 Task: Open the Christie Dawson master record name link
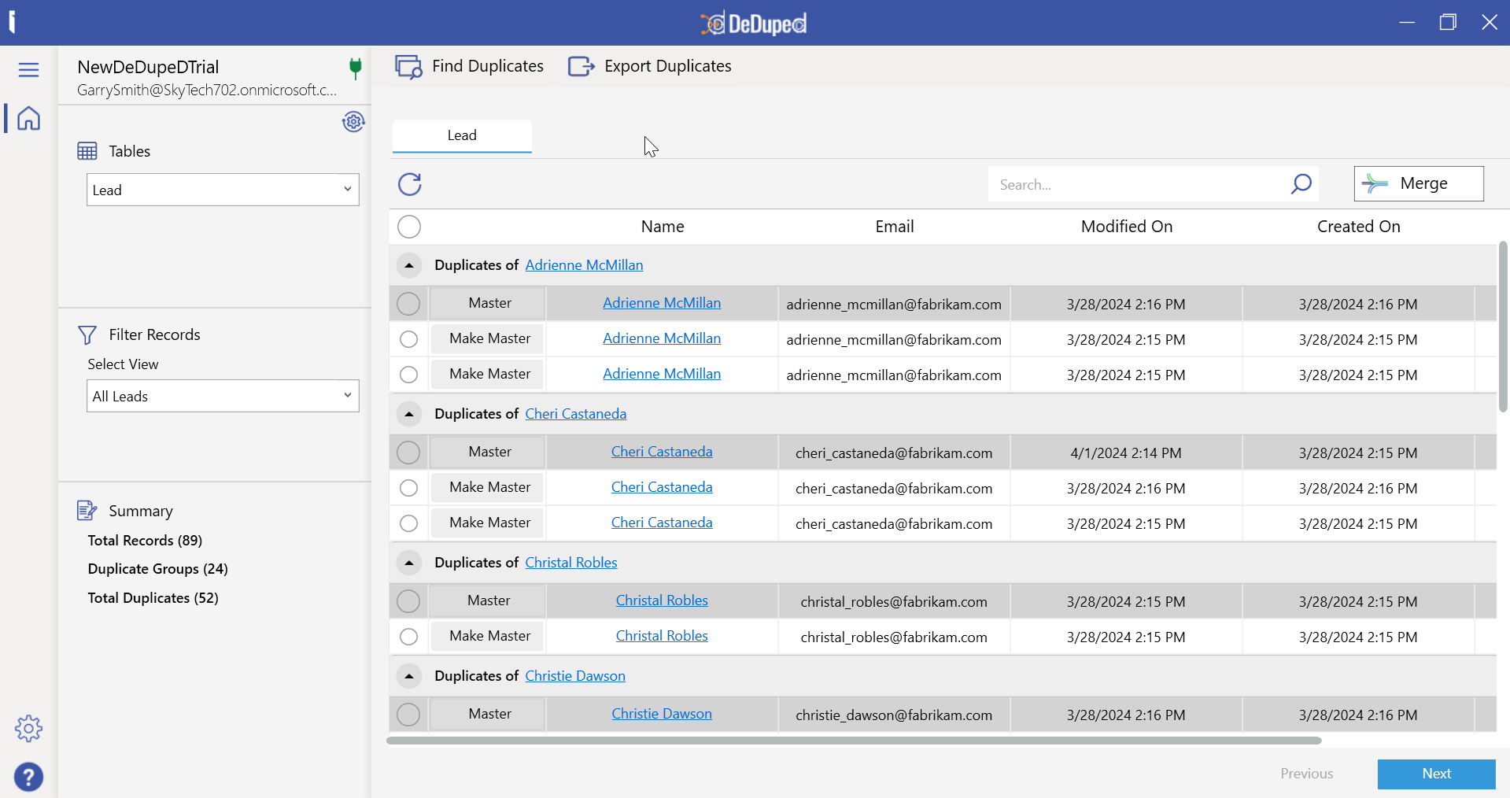point(662,714)
